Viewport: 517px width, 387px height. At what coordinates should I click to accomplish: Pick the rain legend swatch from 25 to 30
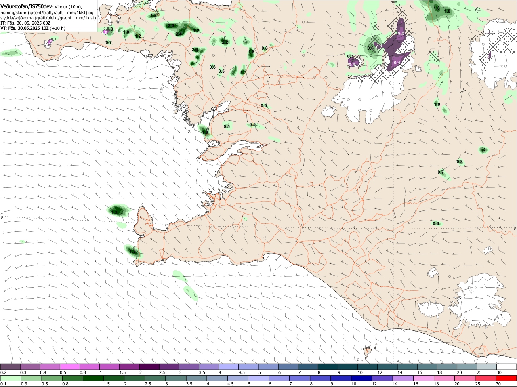pos(485,378)
